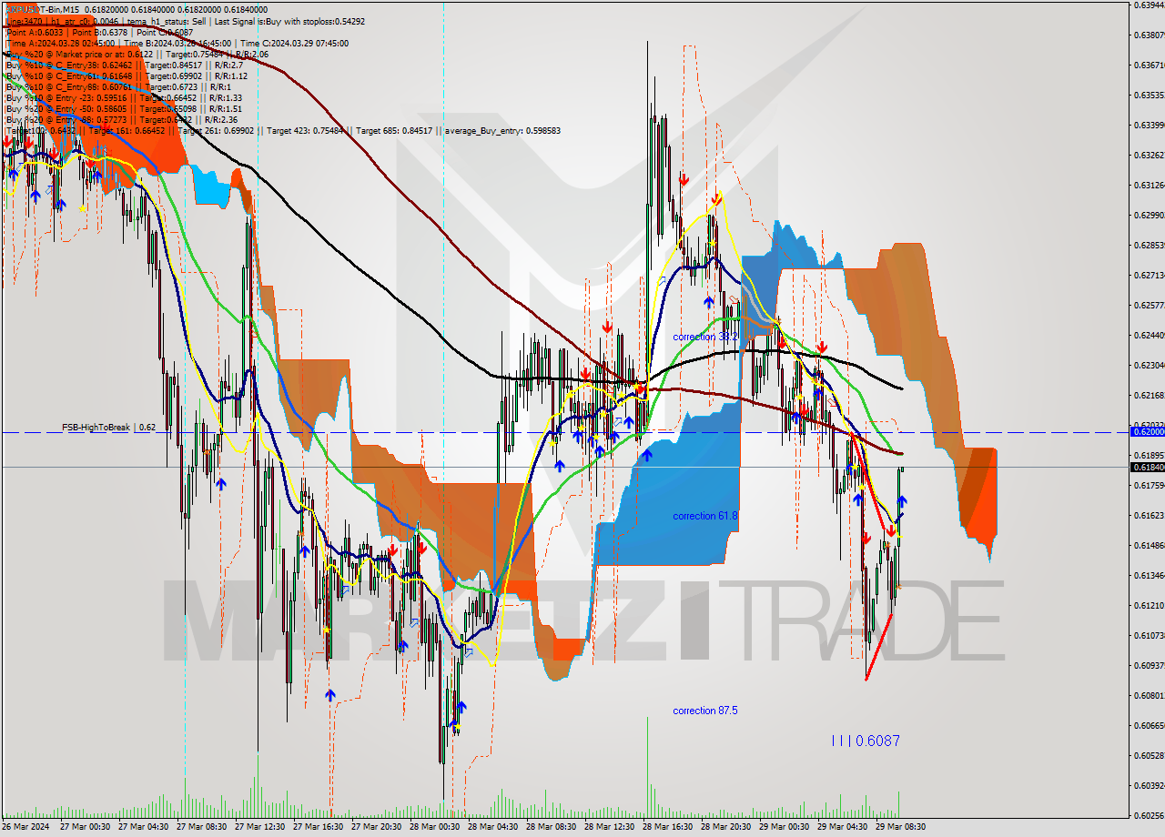The width and height of the screenshot is (1165, 837).
Task: Click the 0.61623 price scale value
Action: (1149, 515)
